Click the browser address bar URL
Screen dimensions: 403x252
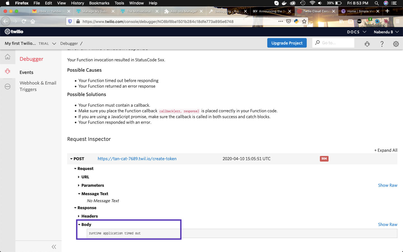(x=158, y=22)
